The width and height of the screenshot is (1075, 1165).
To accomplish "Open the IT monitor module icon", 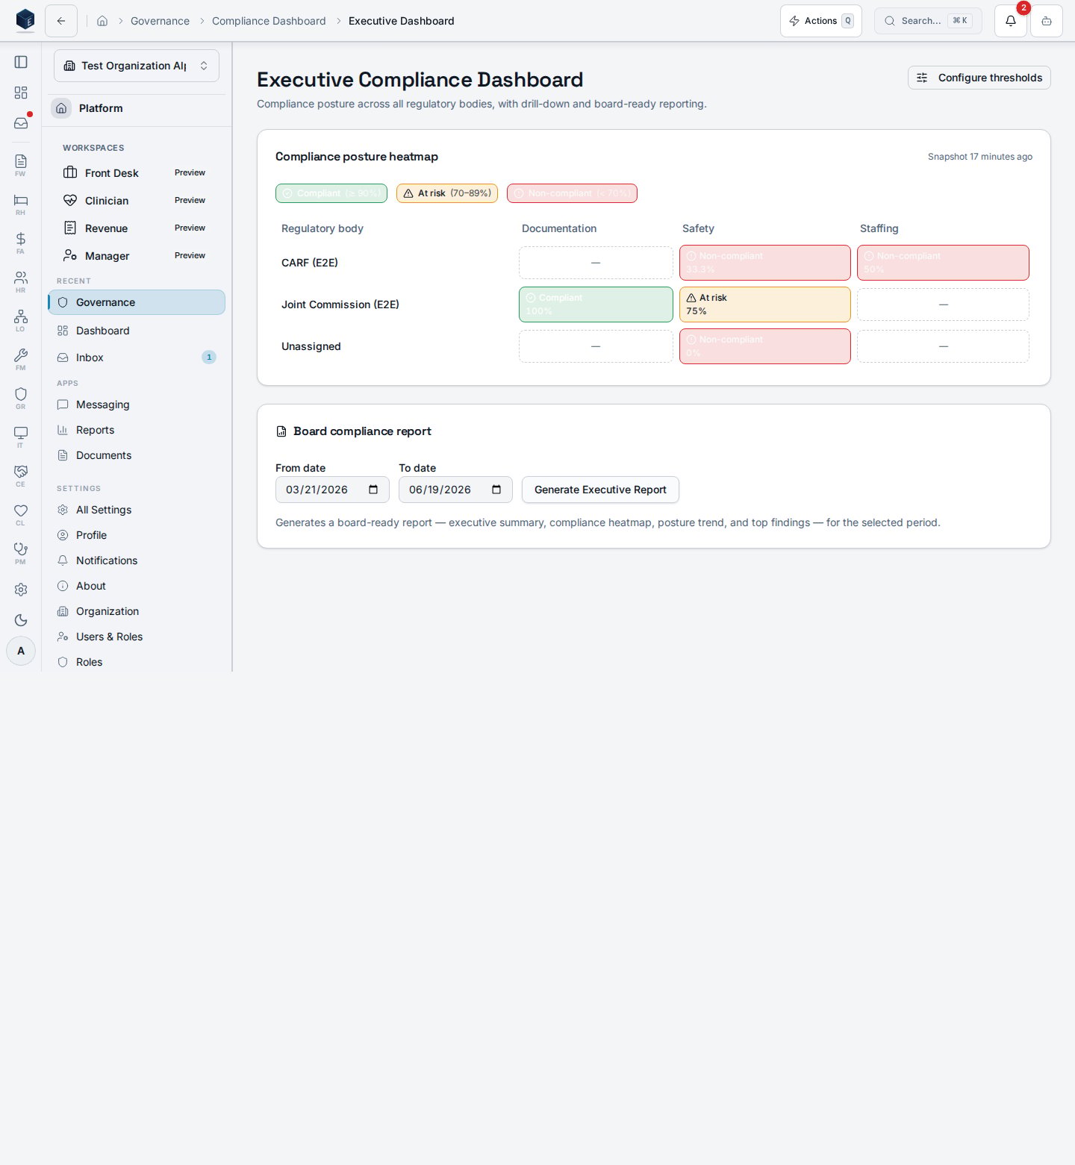I will pos(21,437).
